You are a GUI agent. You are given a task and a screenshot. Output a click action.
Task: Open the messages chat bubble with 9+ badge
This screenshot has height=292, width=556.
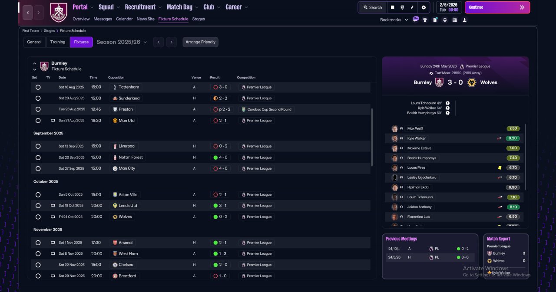click(416, 19)
